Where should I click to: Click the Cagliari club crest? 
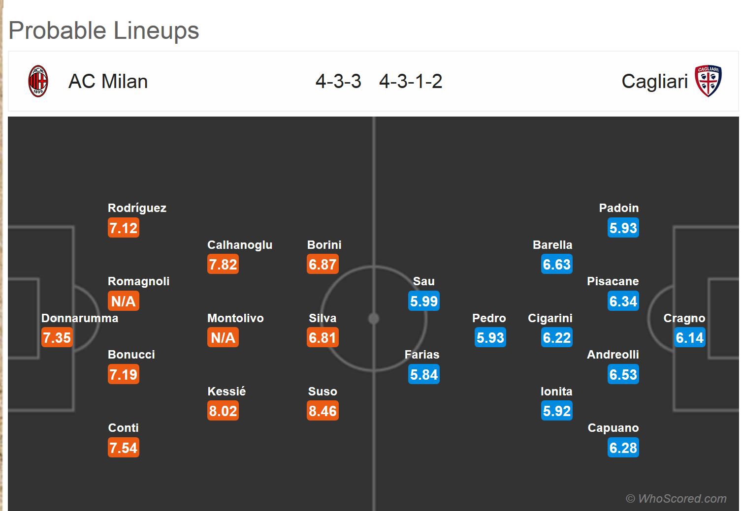coord(708,81)
